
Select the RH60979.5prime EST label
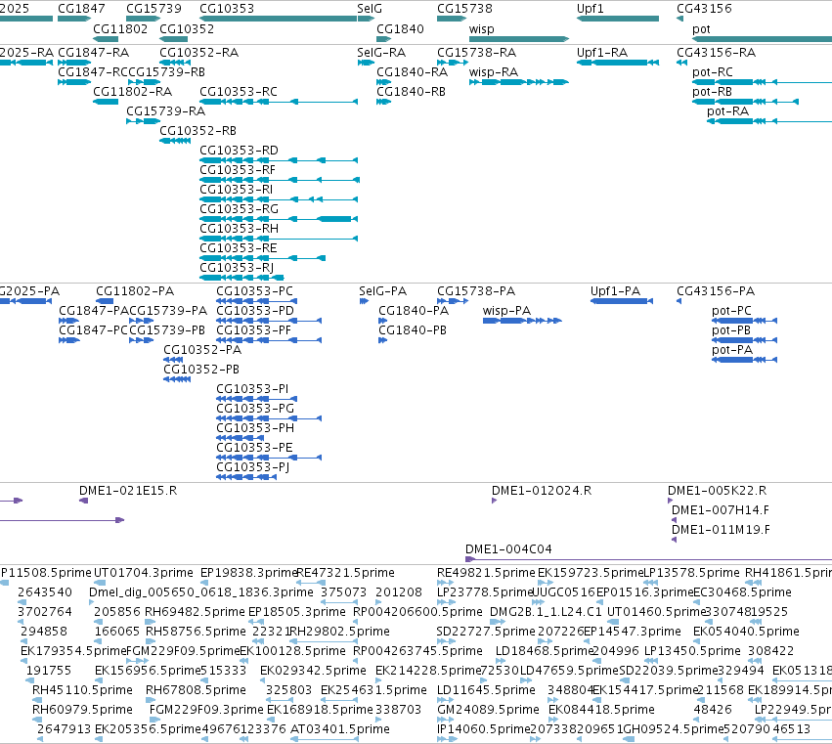coord(82,710)
